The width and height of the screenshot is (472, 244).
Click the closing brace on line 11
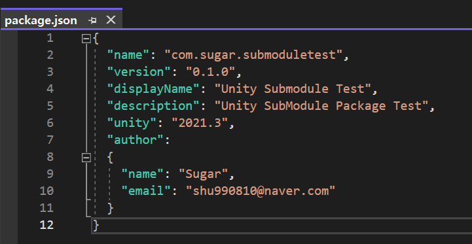(111, 208)
